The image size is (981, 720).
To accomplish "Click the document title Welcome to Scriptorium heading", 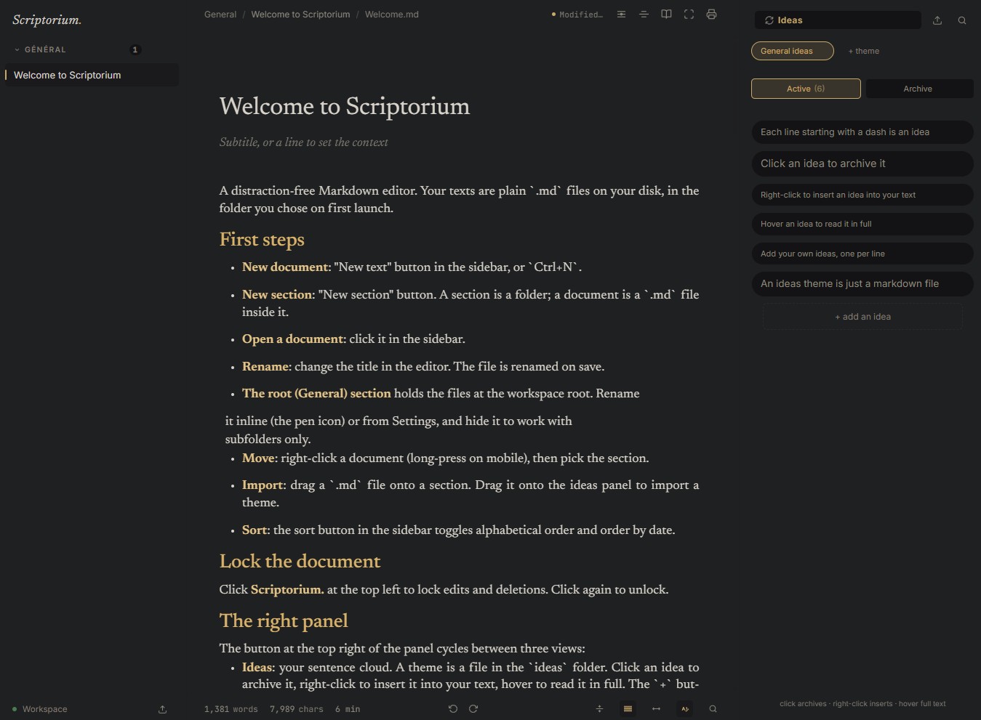I will [345, 106].
